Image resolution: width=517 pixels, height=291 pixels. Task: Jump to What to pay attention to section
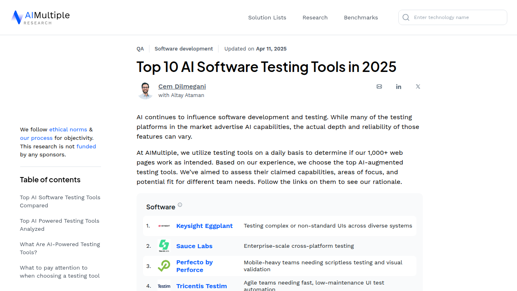(x=60, y=272)
